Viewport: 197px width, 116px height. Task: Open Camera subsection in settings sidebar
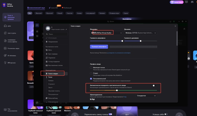[x=51, y=81]
